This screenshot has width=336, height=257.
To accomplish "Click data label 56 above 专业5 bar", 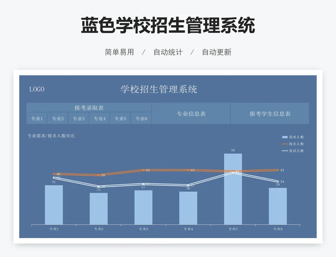I will [x=233, y=150].
